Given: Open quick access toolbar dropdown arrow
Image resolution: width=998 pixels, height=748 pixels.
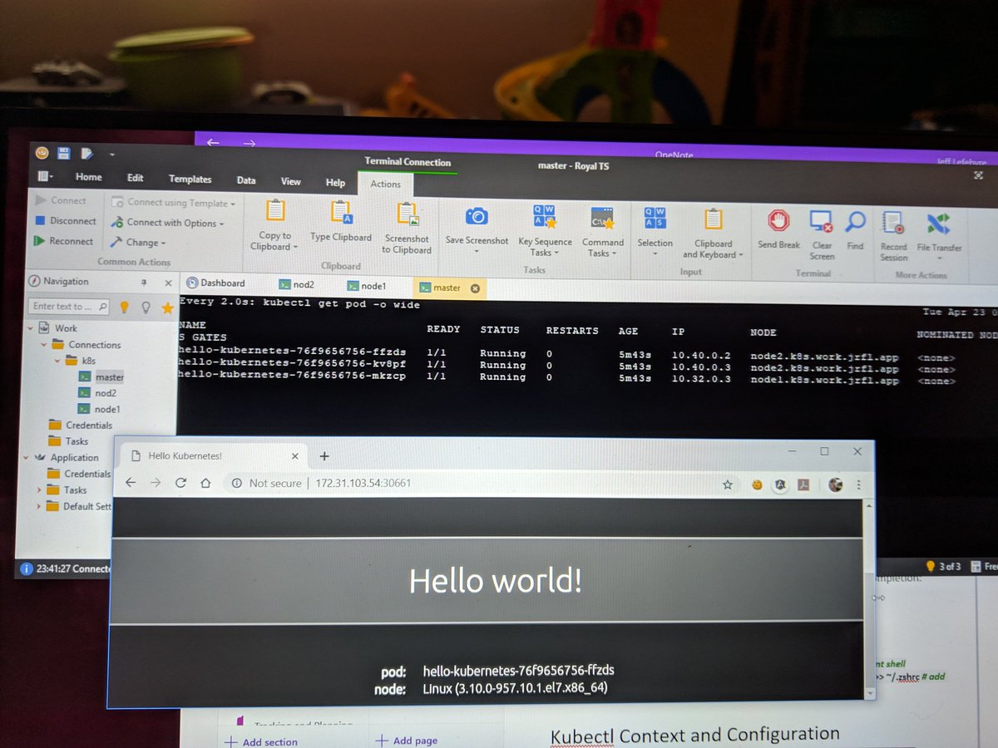Looking at the screenshot, I should tap(111, 155).
